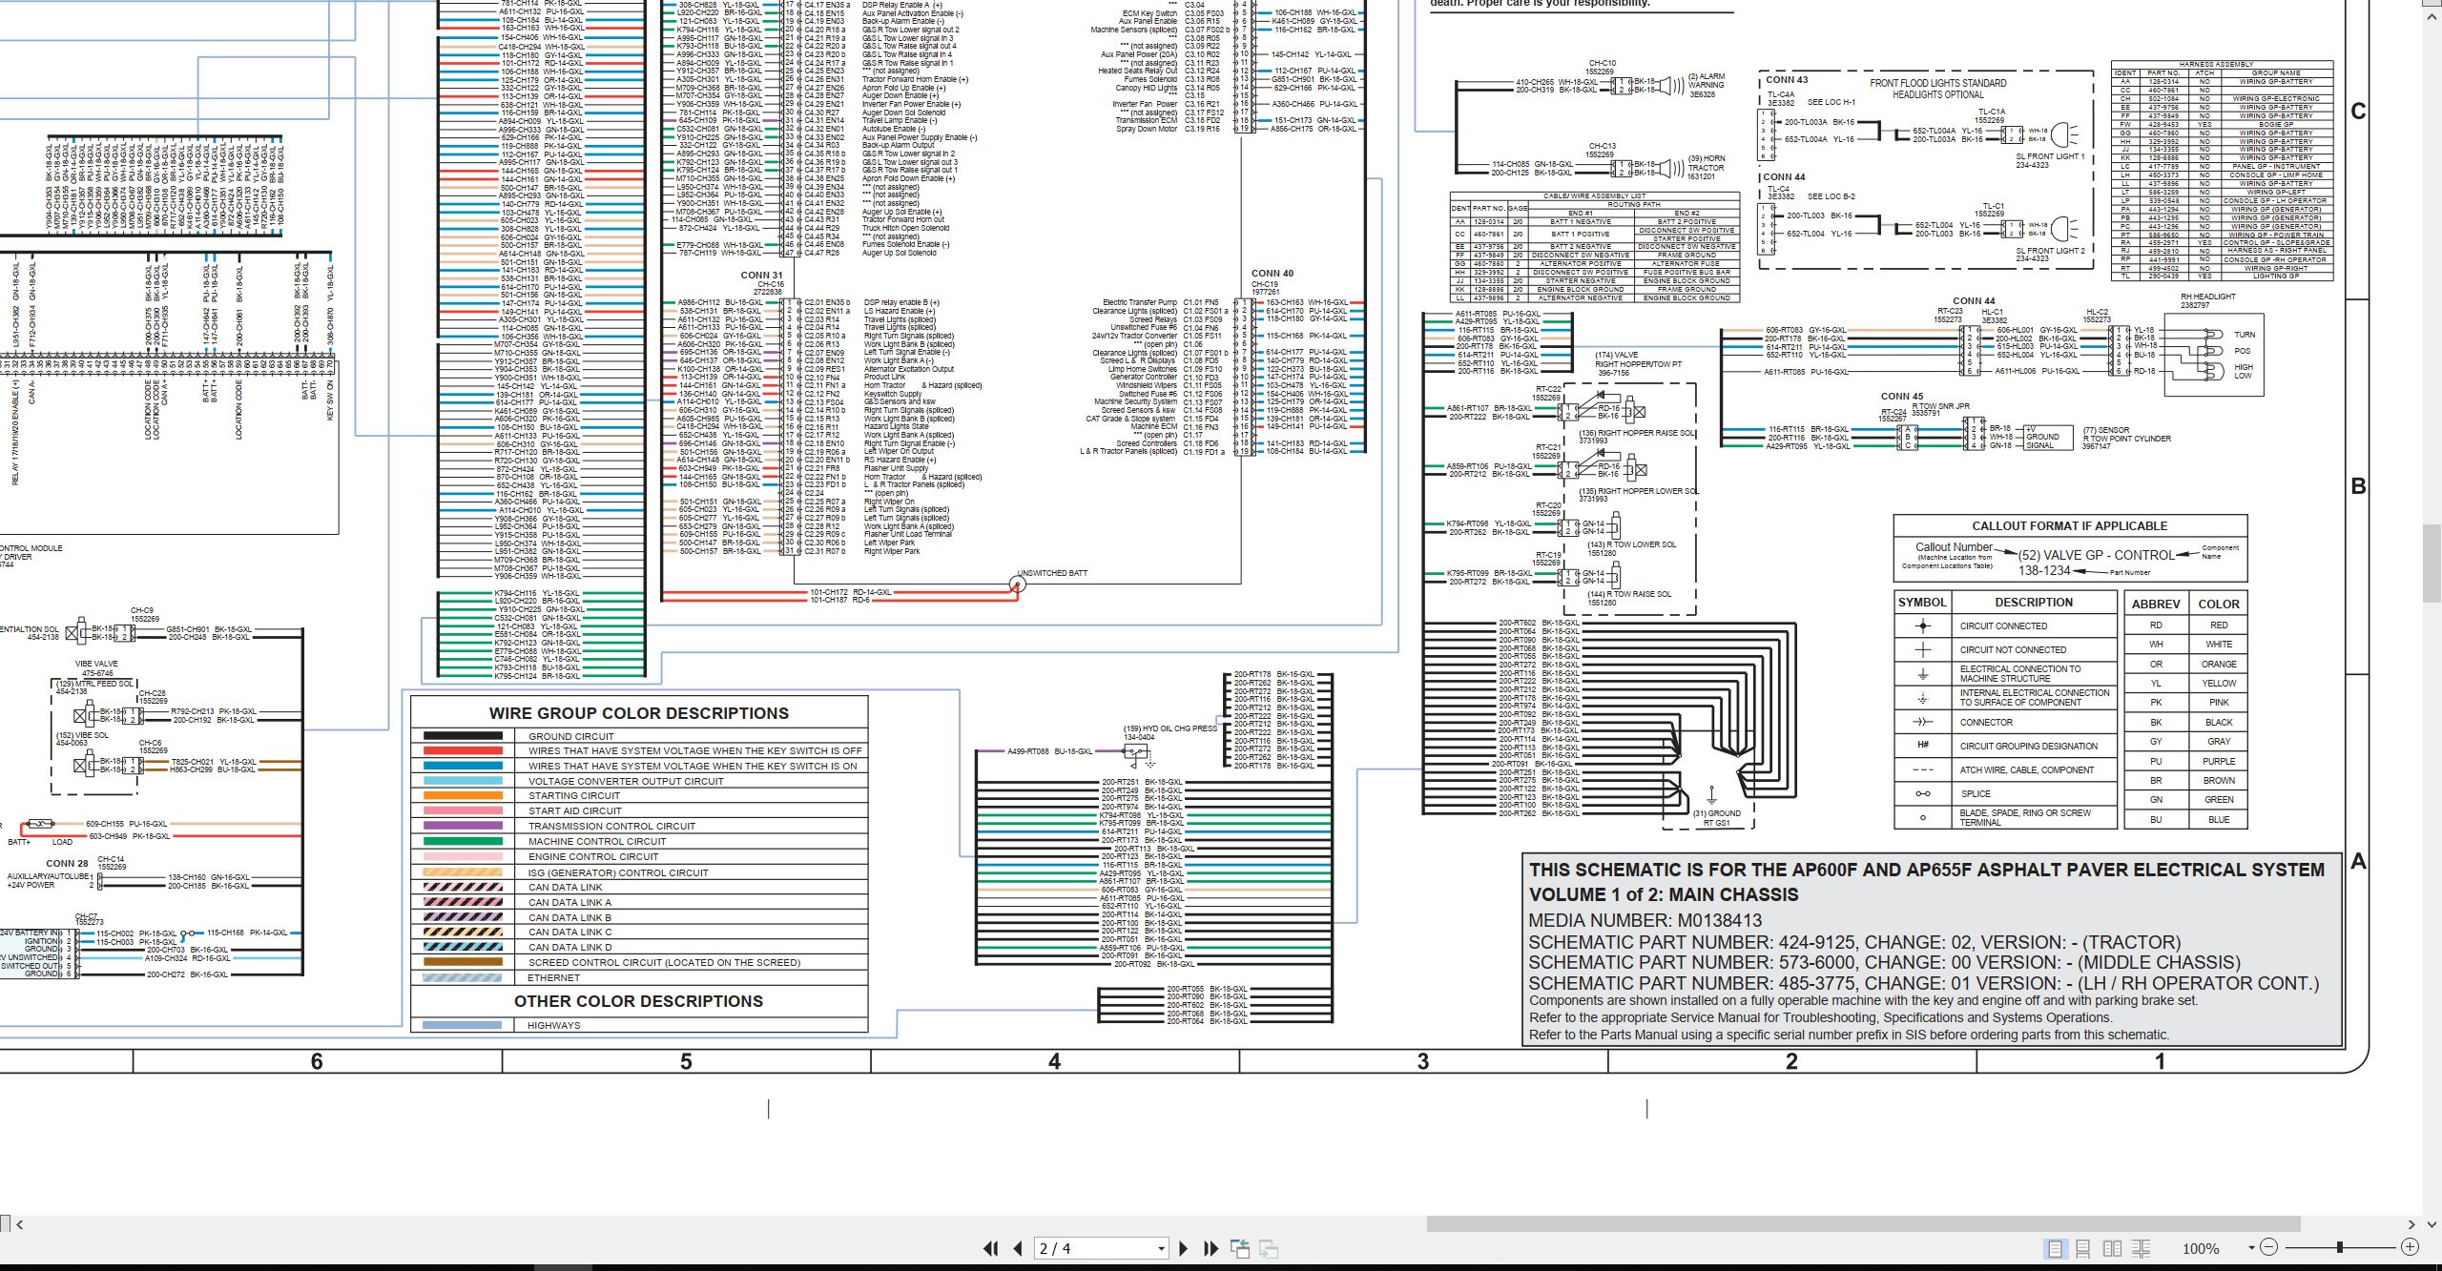Enable continuous scrolling page mode
This screenshot has height=1271, width=2442.
pos(2083,1248)
